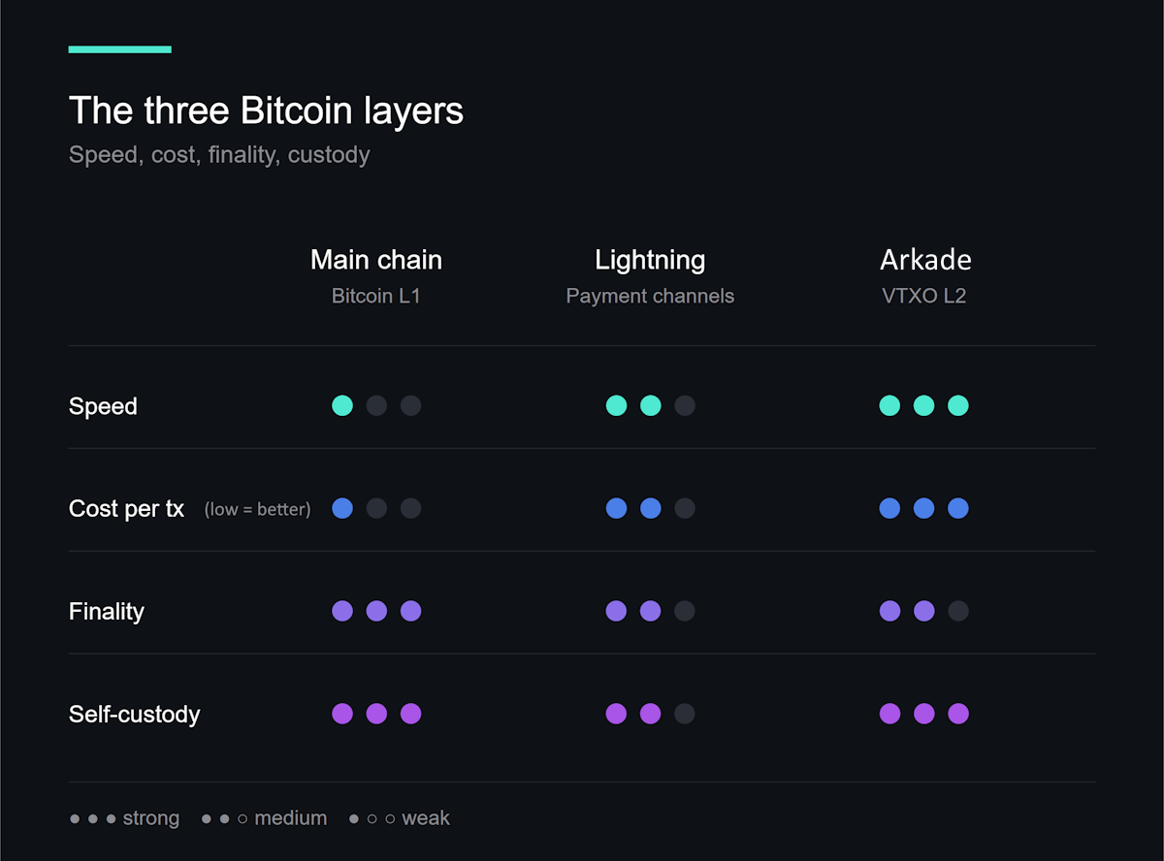The height and width of the screenshot is (861, 1164).
Task: Click first violet Self-custody dot under Arkade
Action: (889, 714)
